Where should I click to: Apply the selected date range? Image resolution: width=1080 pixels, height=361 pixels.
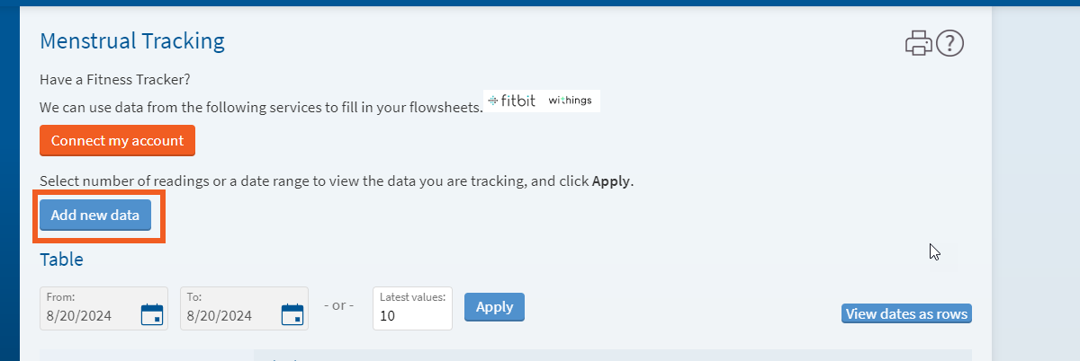pyautogui.click(x=494, y=307)
